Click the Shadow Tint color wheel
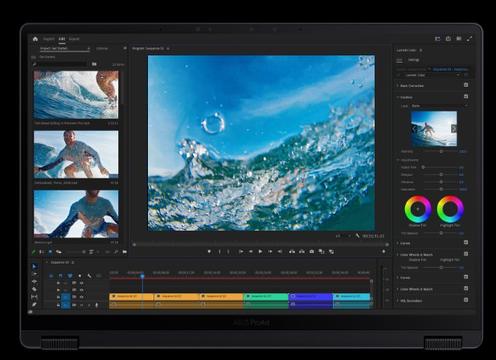 click(x=418, y=210)
